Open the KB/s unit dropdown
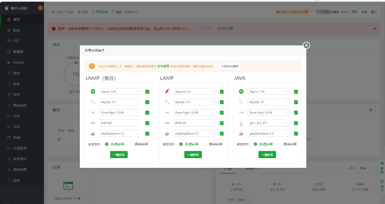 point(244,200)
